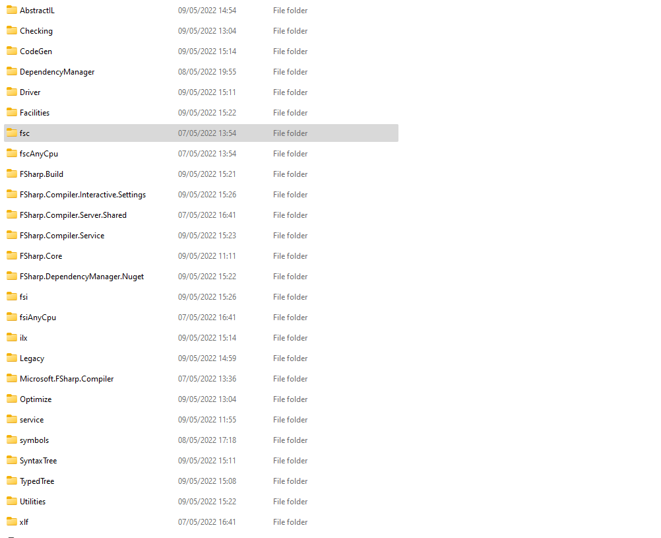Screen dimensions: 661x538
Task: Select the fscAnyCpu folder name
Action: click(39, 154)
